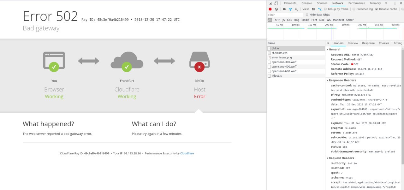
Task: Click the 200 ms timeline marker
Action: pyautogui.click(x=329, y=25)
